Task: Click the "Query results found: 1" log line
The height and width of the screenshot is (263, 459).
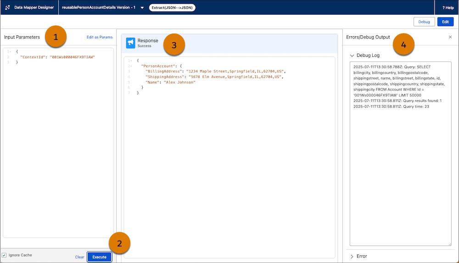Action: (x=397, y=101)
